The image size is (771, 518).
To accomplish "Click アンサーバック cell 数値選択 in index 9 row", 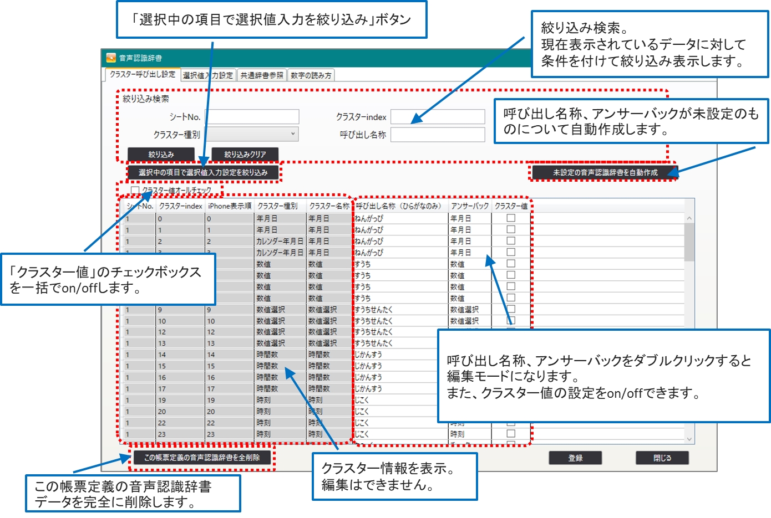I will [470, 309].
